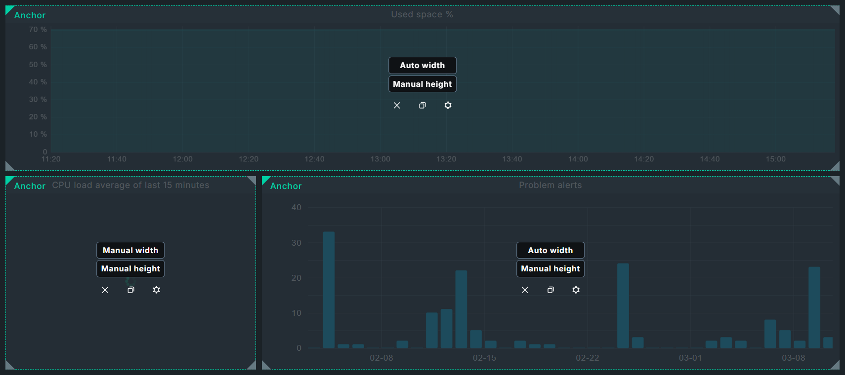
Task: Click the top-right corner handle of Used space % widget
Action: [x=836, y=9]
